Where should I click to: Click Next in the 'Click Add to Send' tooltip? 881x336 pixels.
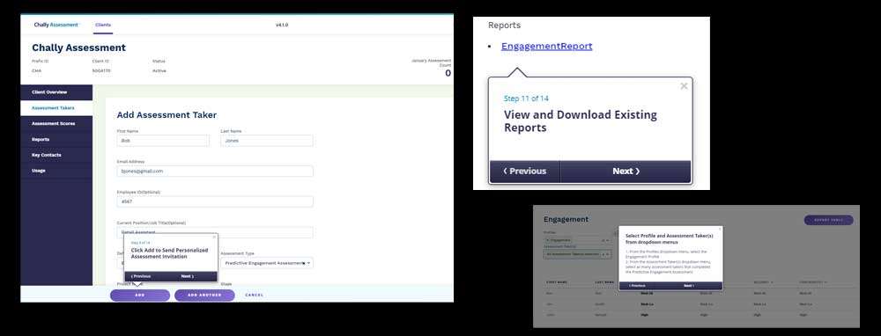187,276
